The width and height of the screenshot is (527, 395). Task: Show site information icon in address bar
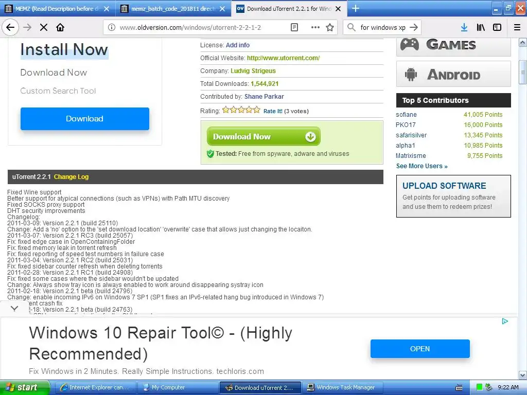(x=112, y=27)
